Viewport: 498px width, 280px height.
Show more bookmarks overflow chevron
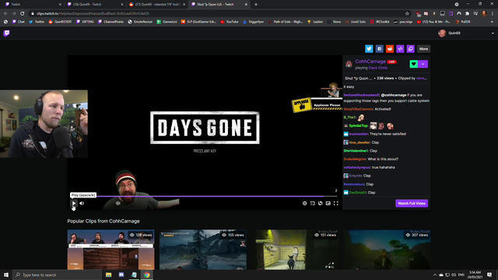(x=493, y=22)
